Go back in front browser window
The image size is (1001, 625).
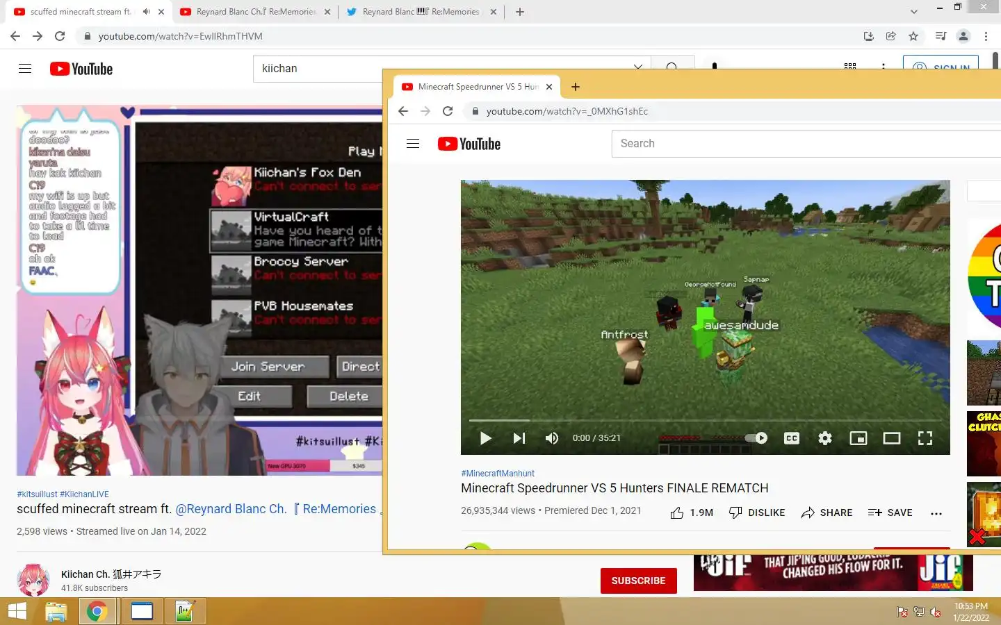click(x=403, y=111)
